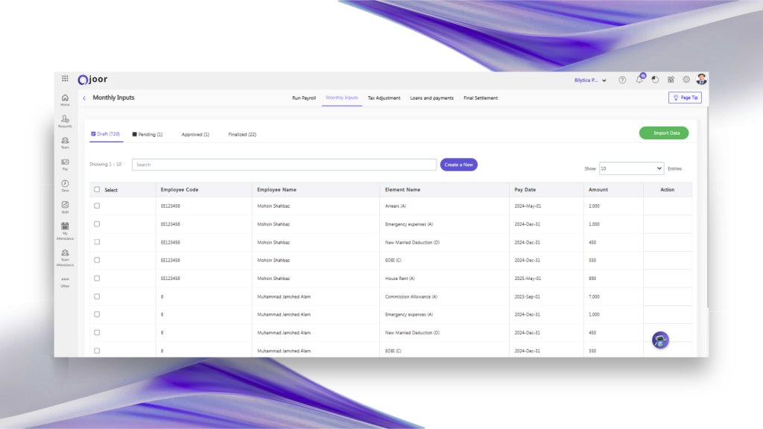Open the Pay module icon
The width and height of the screenshot is (763, 429).
[x=65, y=163]
